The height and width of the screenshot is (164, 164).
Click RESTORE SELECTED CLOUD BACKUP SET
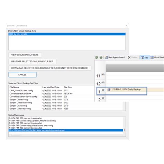pyautogui.click(x=32, y=61)
